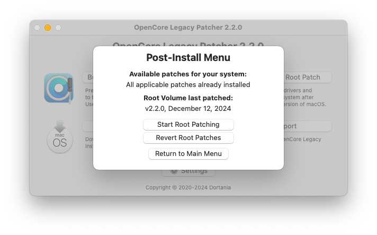Minimize window with the yellow button
Image resolution: width=377 pixels, height=235 pixels.
[48, 28]
